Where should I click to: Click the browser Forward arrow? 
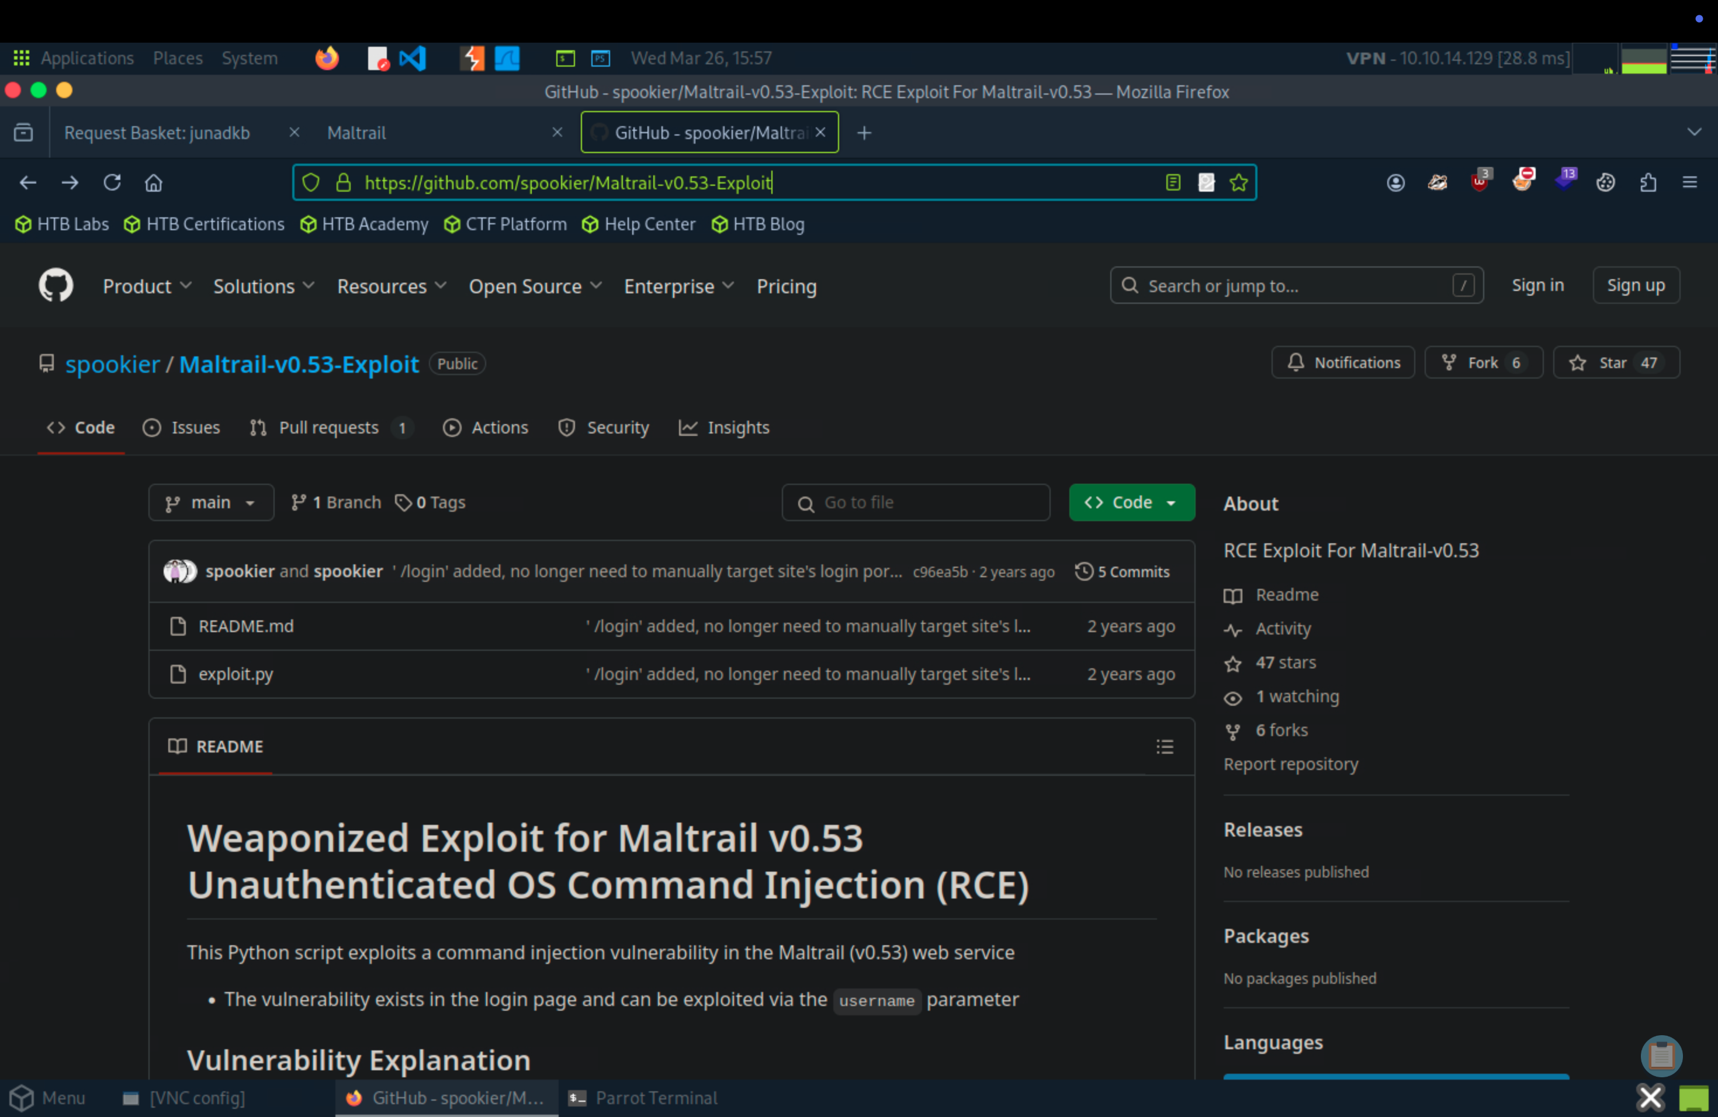70,182
